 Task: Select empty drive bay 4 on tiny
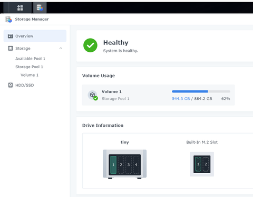136,165
